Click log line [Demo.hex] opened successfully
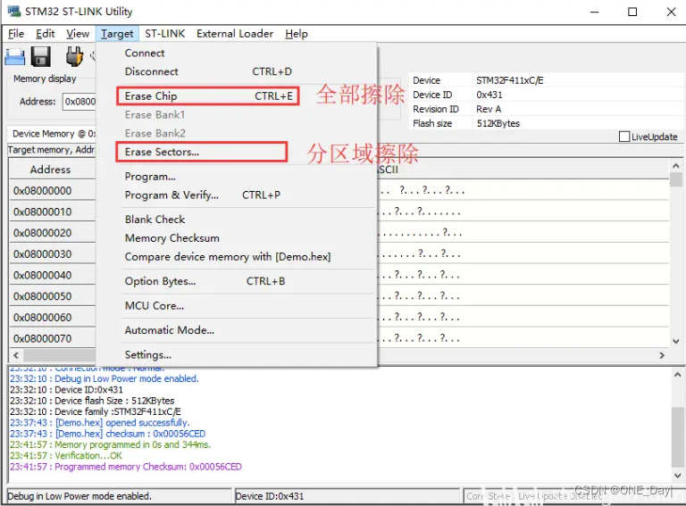This screenshot has height=506, width=686. point(100,422)
